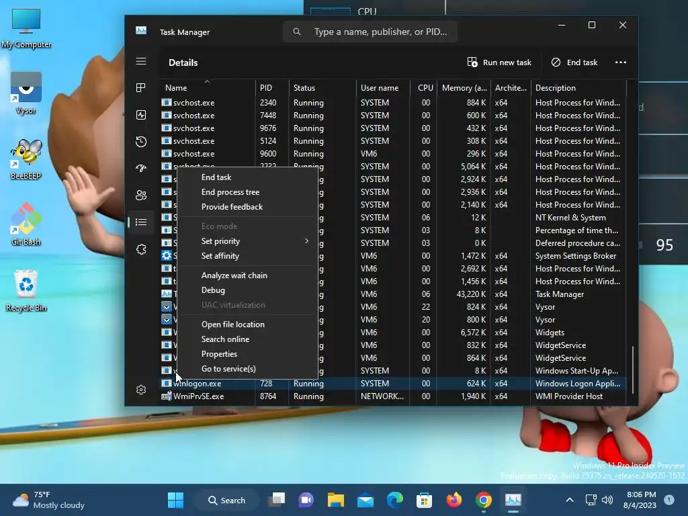The image size is (688, 516).
Task: Launch Microsoft Edge from the taskbar
Action: coord(395,500)
